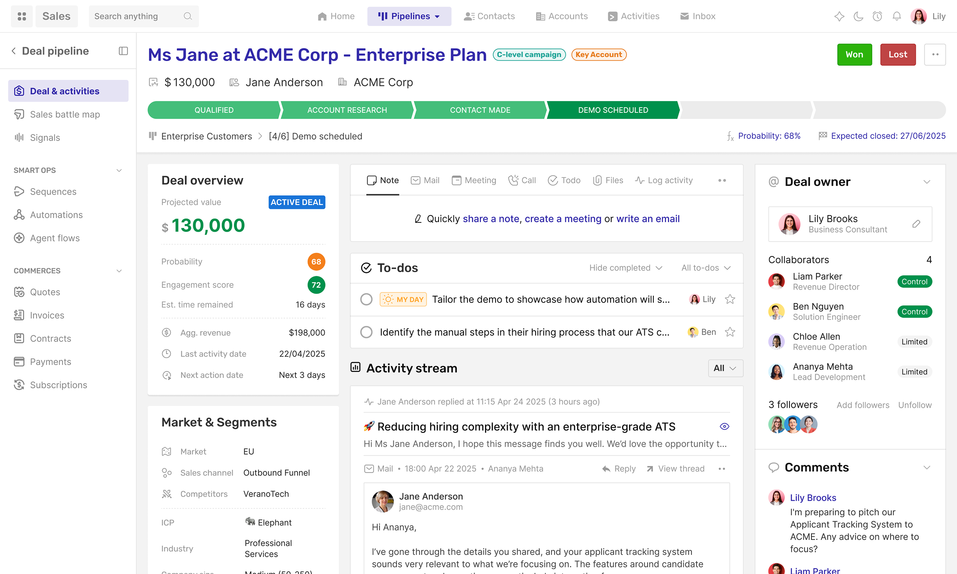Image resolution: width=957 pixels, height=574 pixels.
Task: Toggle dark mode moon icon
Action: (858, 16)
